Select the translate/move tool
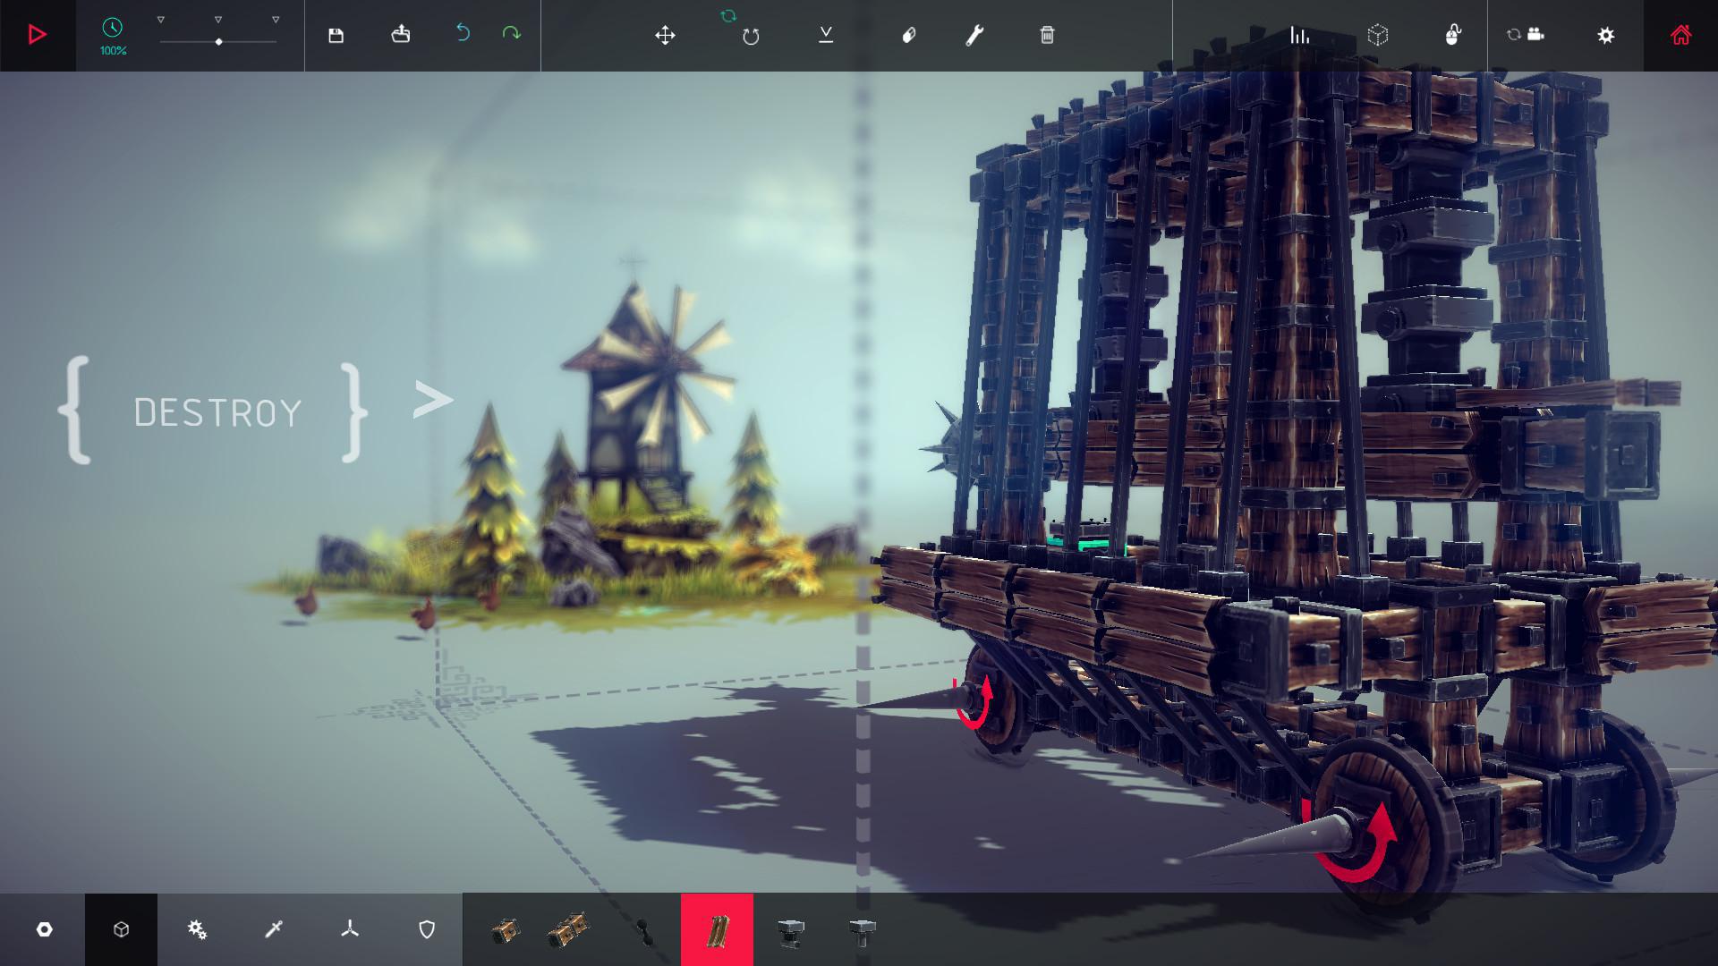Screen dimensions: 1718x966 coord(666,36)
